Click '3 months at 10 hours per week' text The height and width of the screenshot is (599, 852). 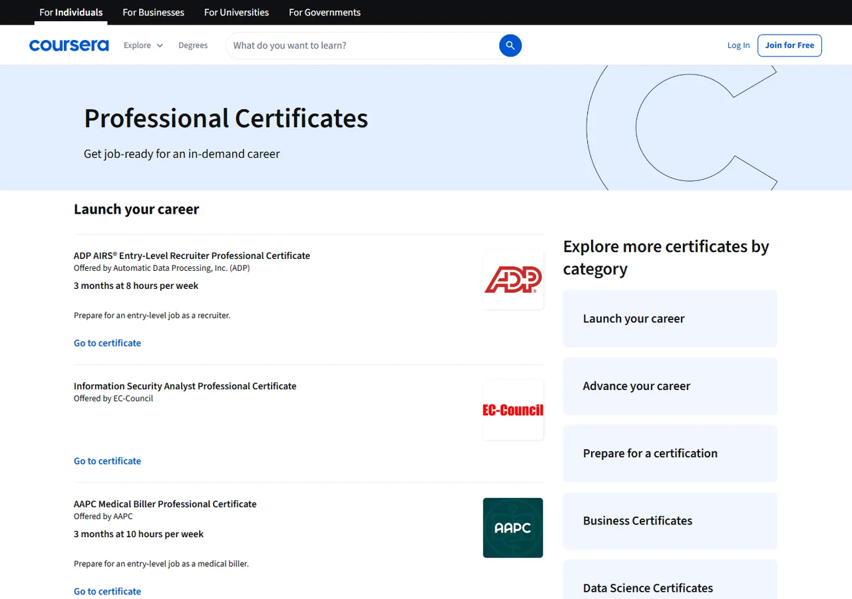tap(138, 534)
